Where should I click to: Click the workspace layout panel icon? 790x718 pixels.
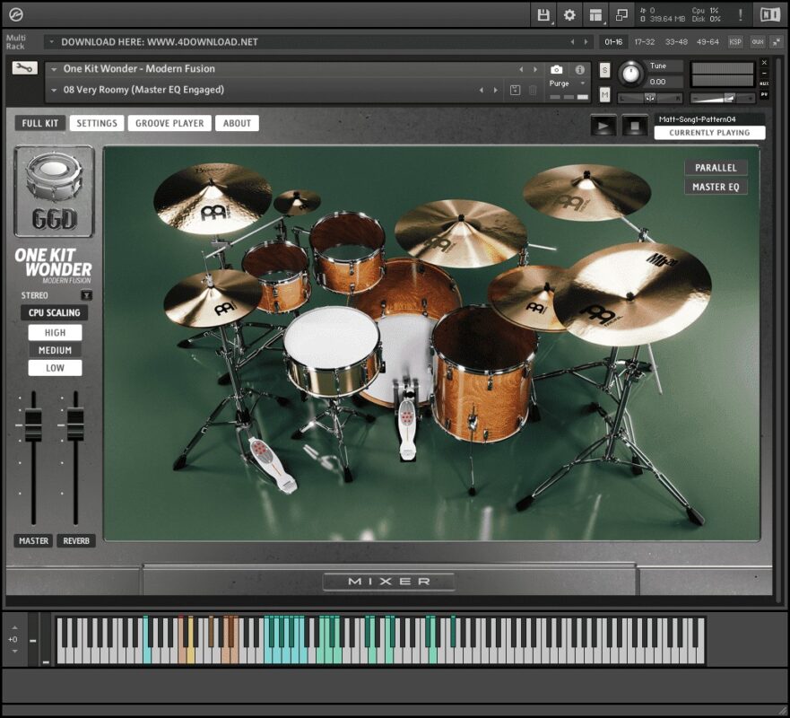[595, 14]
